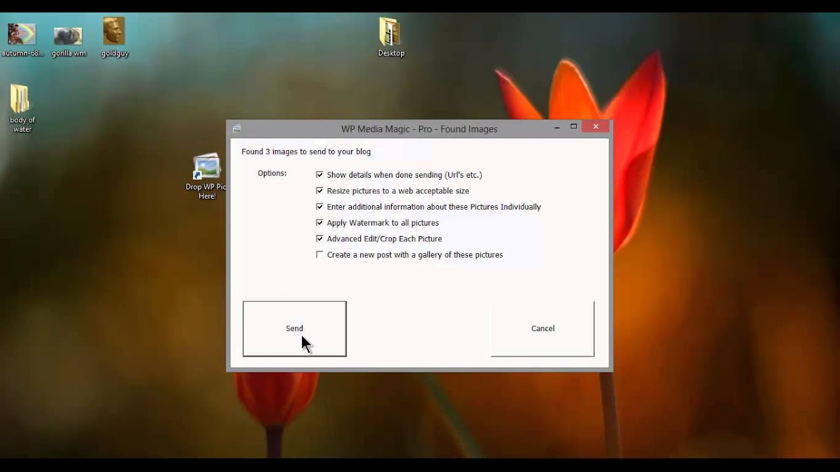Open the autumn image on the desktop
The width and height of the screenshot is (840, 472).
(22, 39)
